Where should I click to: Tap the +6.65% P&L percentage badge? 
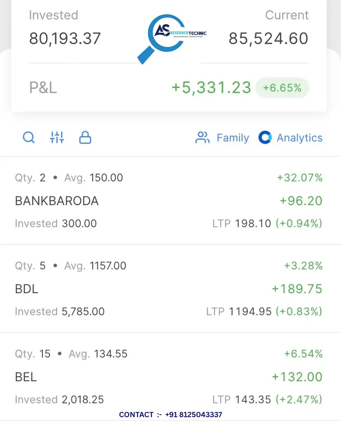282,87
